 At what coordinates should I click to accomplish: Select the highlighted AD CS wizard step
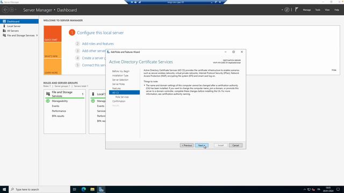pos(124,93)
